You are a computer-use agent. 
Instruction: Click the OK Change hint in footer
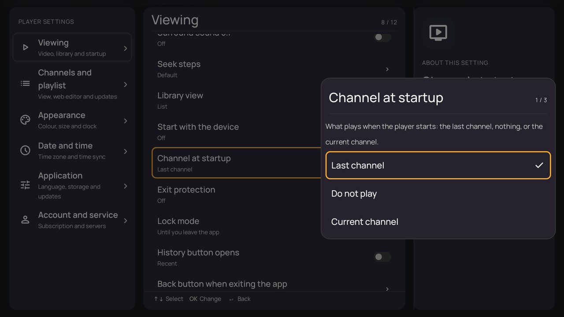[x=205, y=299]
